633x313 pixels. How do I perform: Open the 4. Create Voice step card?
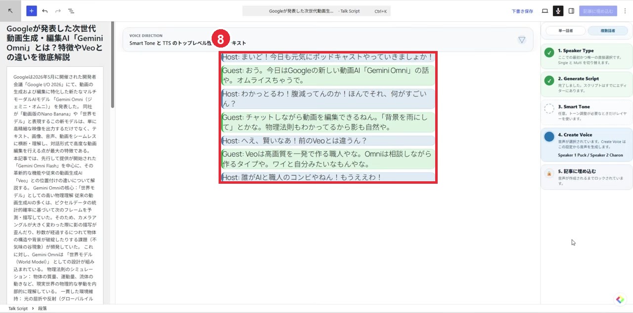pyautogui.click(x=587, y=145)
